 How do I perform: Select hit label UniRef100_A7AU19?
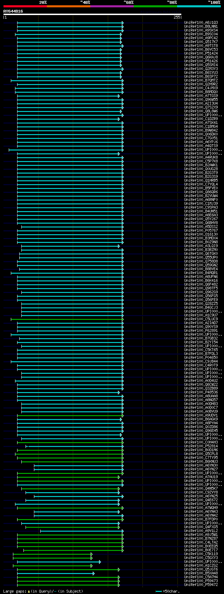(x=201, y=477)
